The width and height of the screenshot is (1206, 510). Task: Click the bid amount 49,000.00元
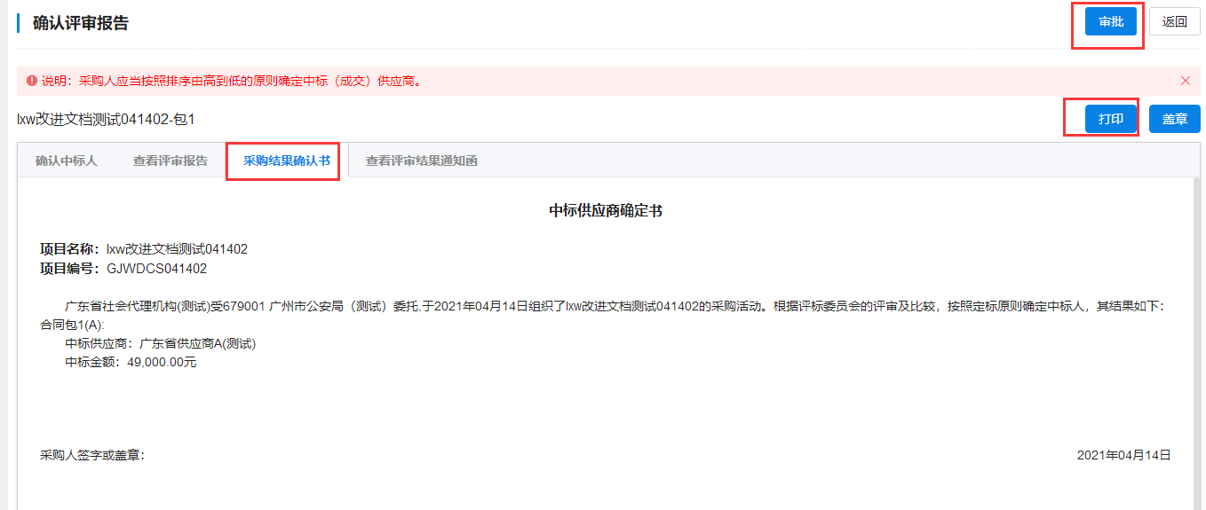[162, 362]
